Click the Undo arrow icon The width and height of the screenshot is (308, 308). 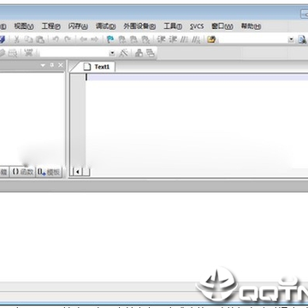point(56,39)
